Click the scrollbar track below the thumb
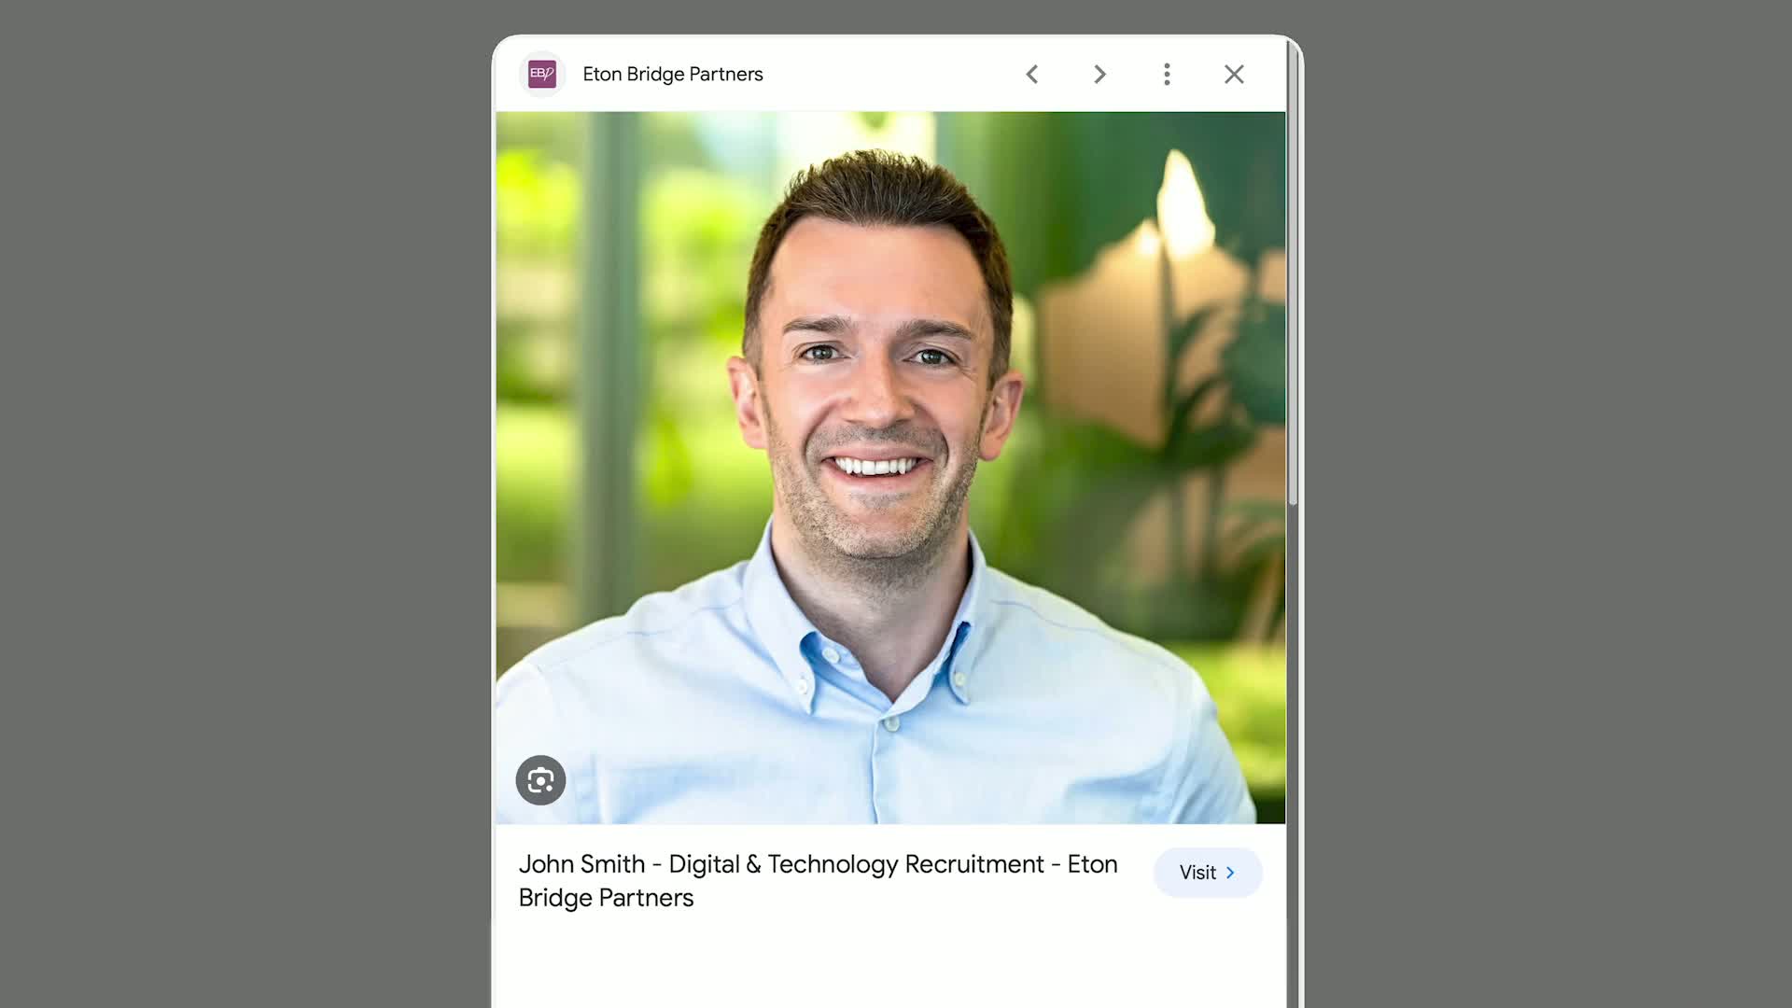Screen dimensions: 1792x1008 point(1293,747)
